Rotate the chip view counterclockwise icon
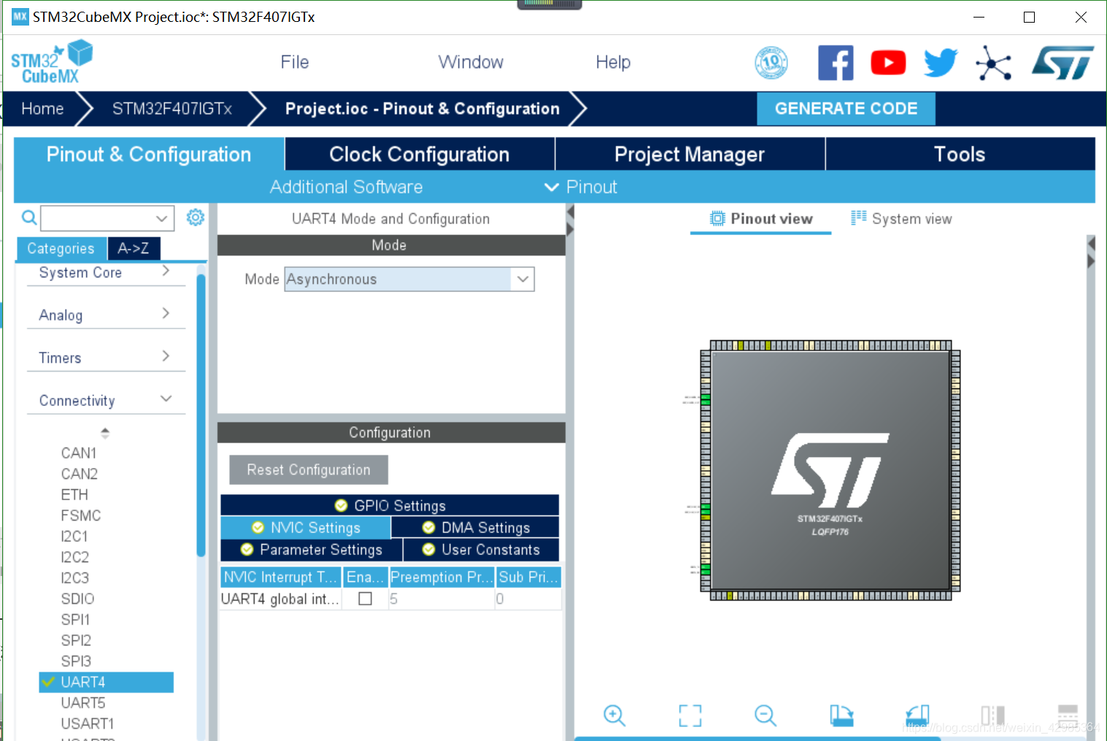 pos(917,715)
